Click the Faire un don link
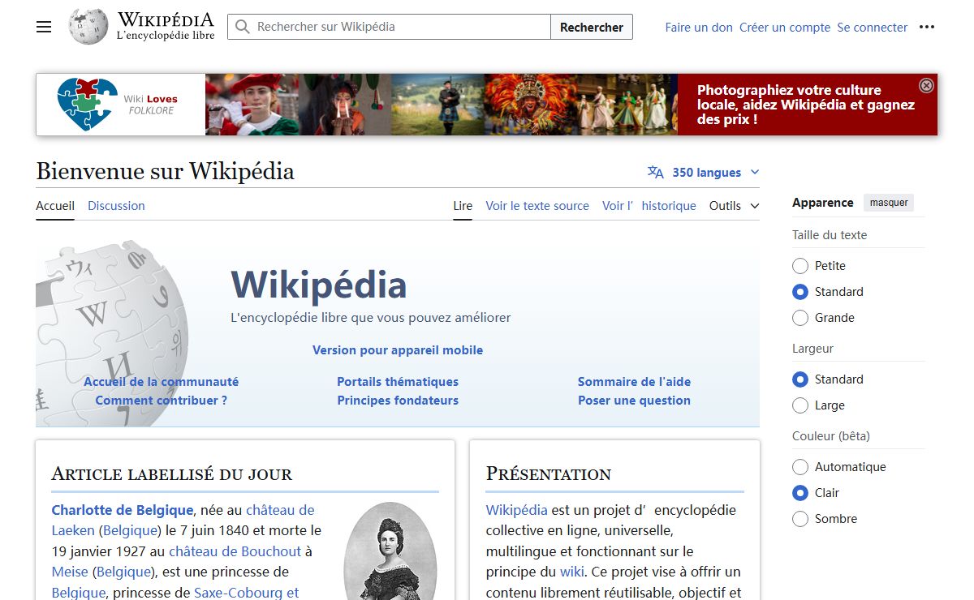Screen dimensions: 974x600 tap(699, 27)
